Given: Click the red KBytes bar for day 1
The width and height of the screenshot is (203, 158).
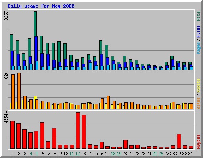Looking at the screenshot, I should click(x=13, y=135).
